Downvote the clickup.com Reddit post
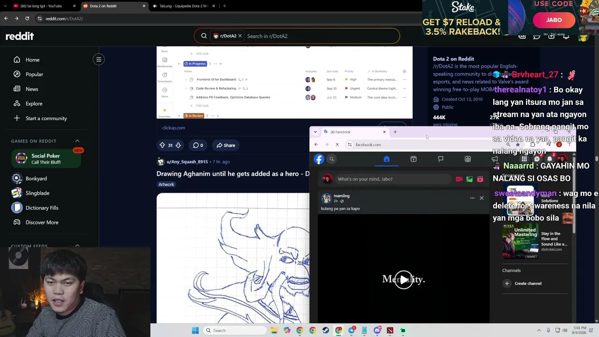 click(x=178, y=145)
